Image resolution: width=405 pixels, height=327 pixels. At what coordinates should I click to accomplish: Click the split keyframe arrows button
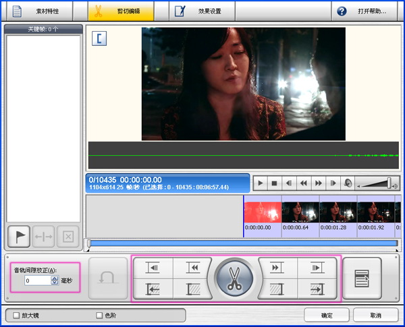pyautogui.click(x=43, y=237)
